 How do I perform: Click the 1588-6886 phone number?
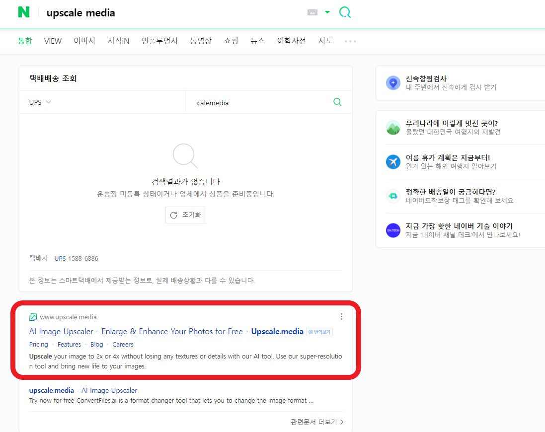(83, 258)
